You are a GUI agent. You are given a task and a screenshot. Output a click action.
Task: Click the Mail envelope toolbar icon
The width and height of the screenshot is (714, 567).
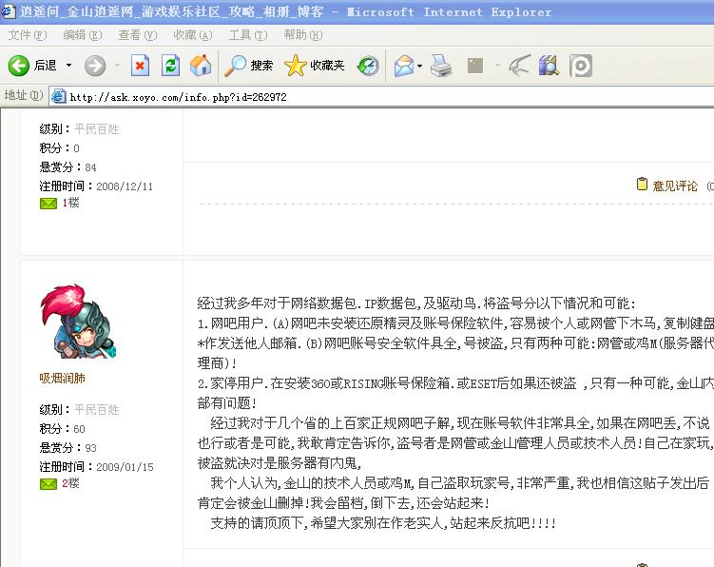[x=404, y=66]
